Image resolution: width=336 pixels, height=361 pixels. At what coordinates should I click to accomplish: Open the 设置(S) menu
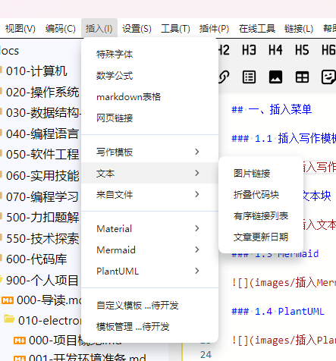137,29
